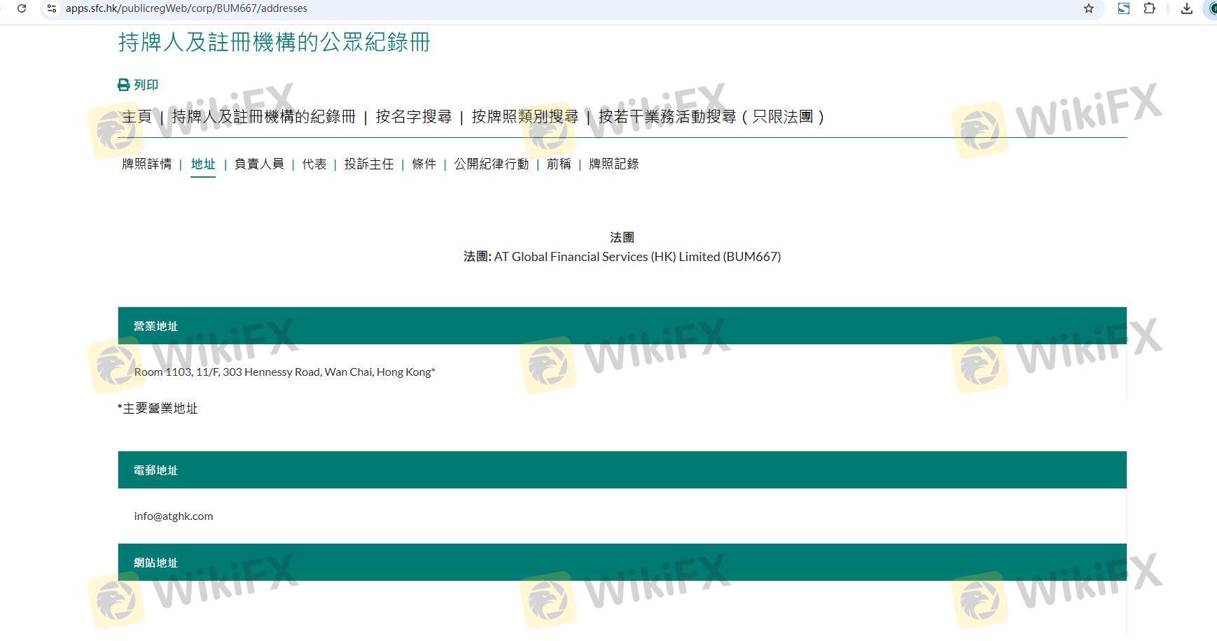The image size is (1217, 641).
Task: Open 按名字搜尋 search page
Action: 413,117
